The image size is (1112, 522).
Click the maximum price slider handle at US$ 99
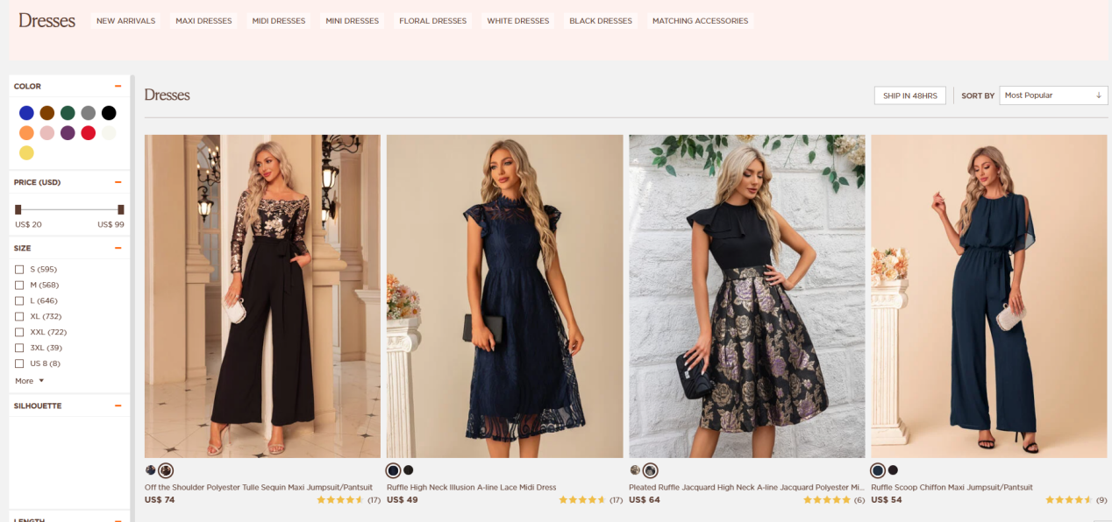(121, 209)
